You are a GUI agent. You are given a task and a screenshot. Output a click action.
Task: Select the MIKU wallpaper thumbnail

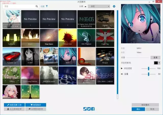click(x=68, y=57)
